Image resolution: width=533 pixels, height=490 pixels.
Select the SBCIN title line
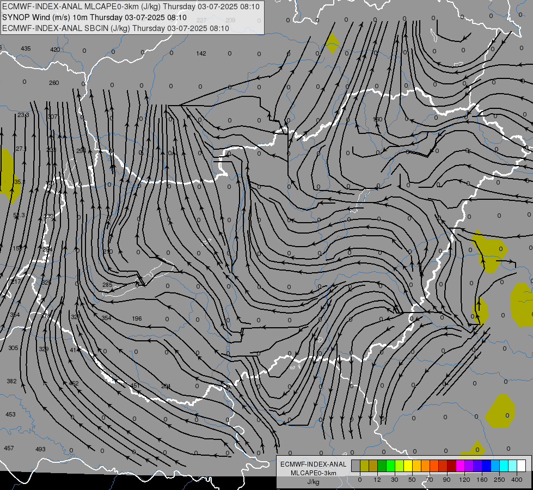[x=115, y=28]
